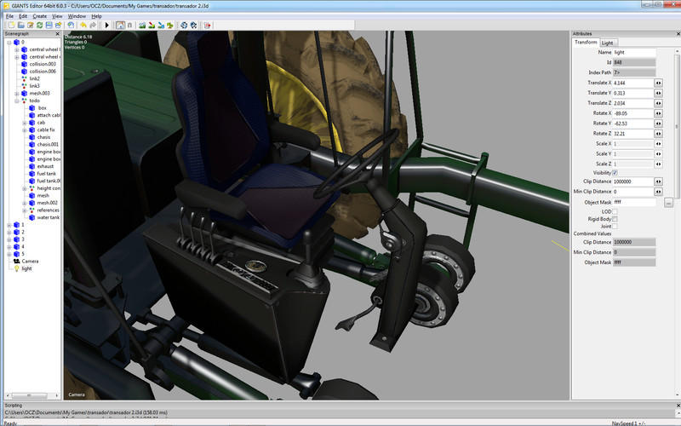
Task: Click the Object Mask browse button
Action: 669,203
